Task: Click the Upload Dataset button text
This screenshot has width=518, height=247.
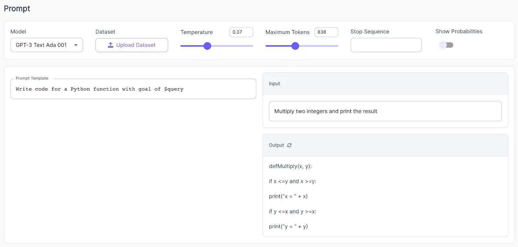Action: click(136, 45)
